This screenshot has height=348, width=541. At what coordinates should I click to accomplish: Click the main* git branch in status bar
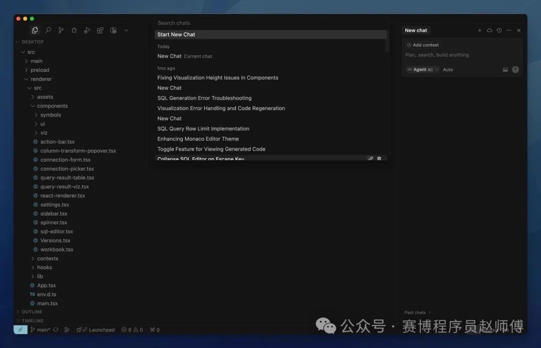(x=40, y=329)
